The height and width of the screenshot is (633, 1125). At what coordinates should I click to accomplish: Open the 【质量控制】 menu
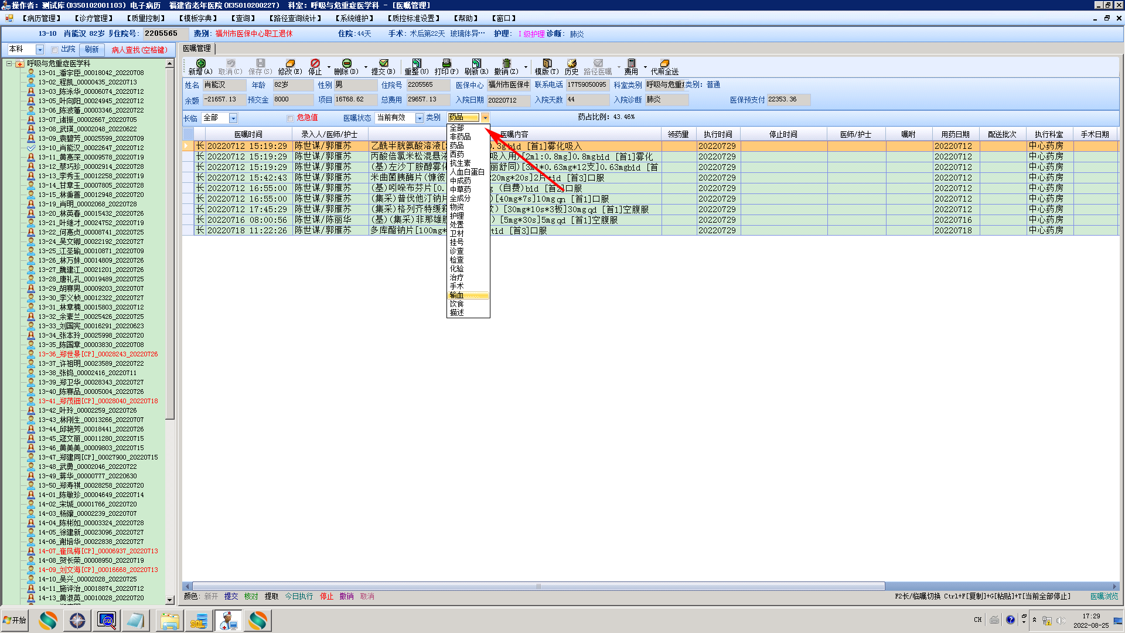[146, 18]
